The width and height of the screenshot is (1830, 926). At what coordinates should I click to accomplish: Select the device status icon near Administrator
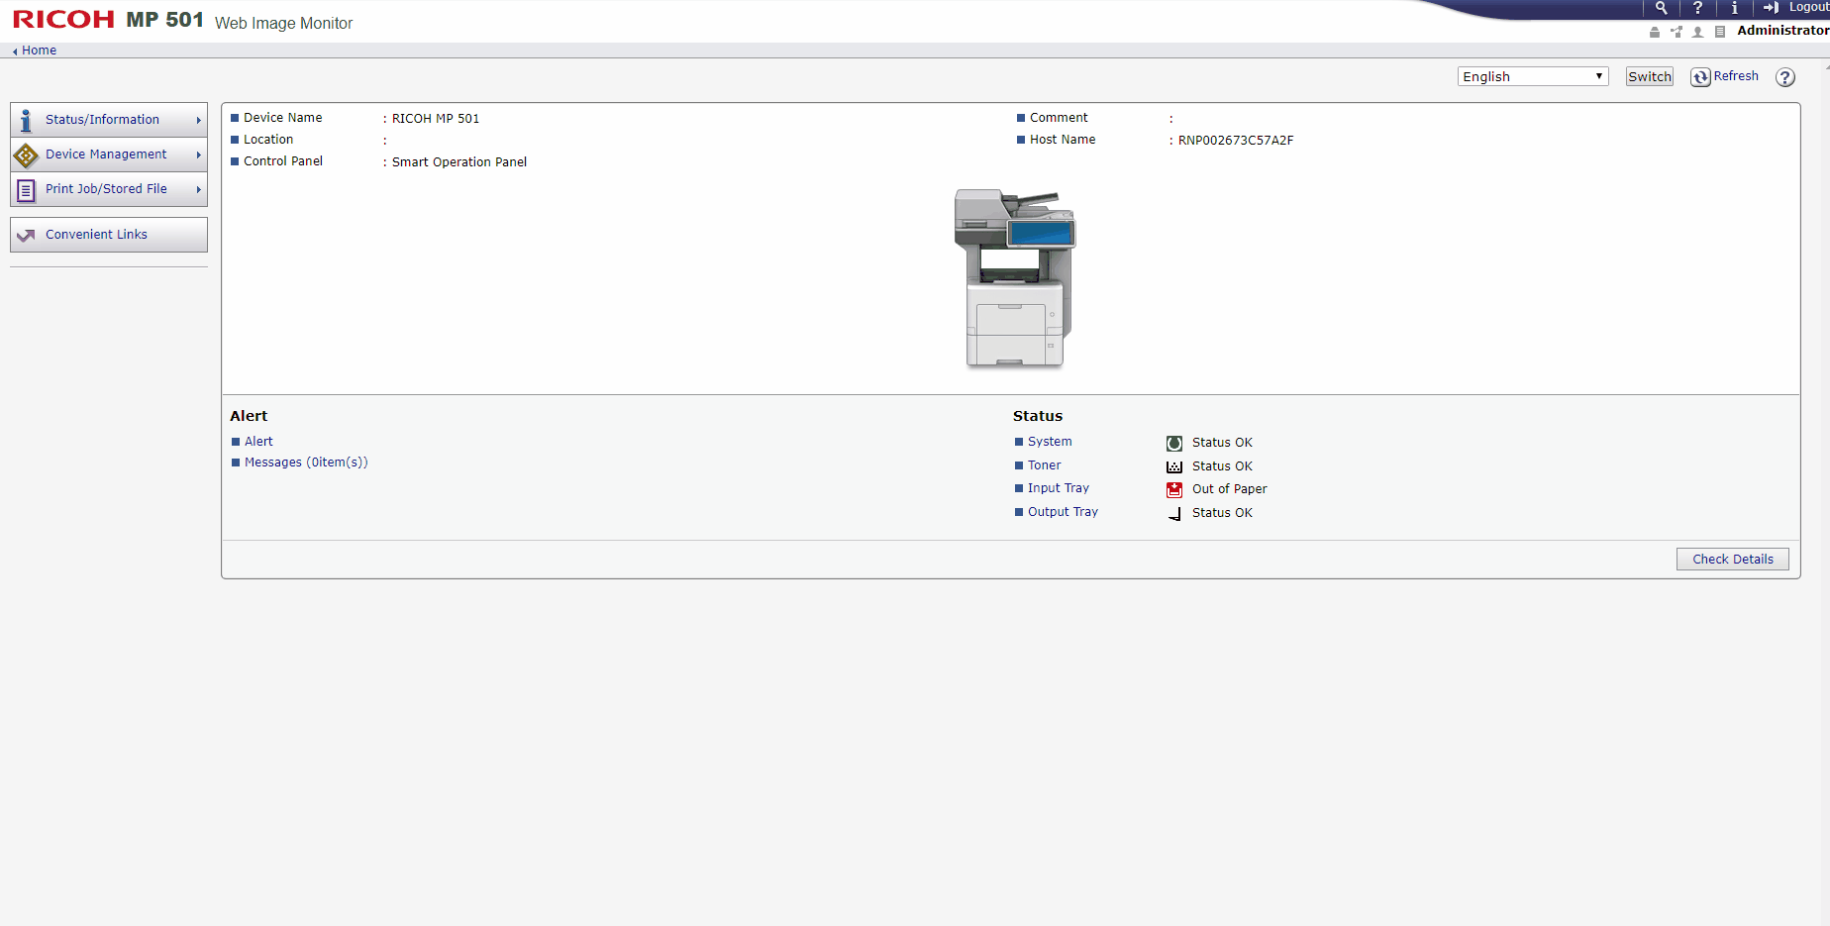click(1654, 32)
